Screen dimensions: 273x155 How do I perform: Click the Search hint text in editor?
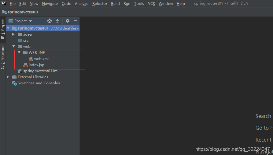coord(263,116)
